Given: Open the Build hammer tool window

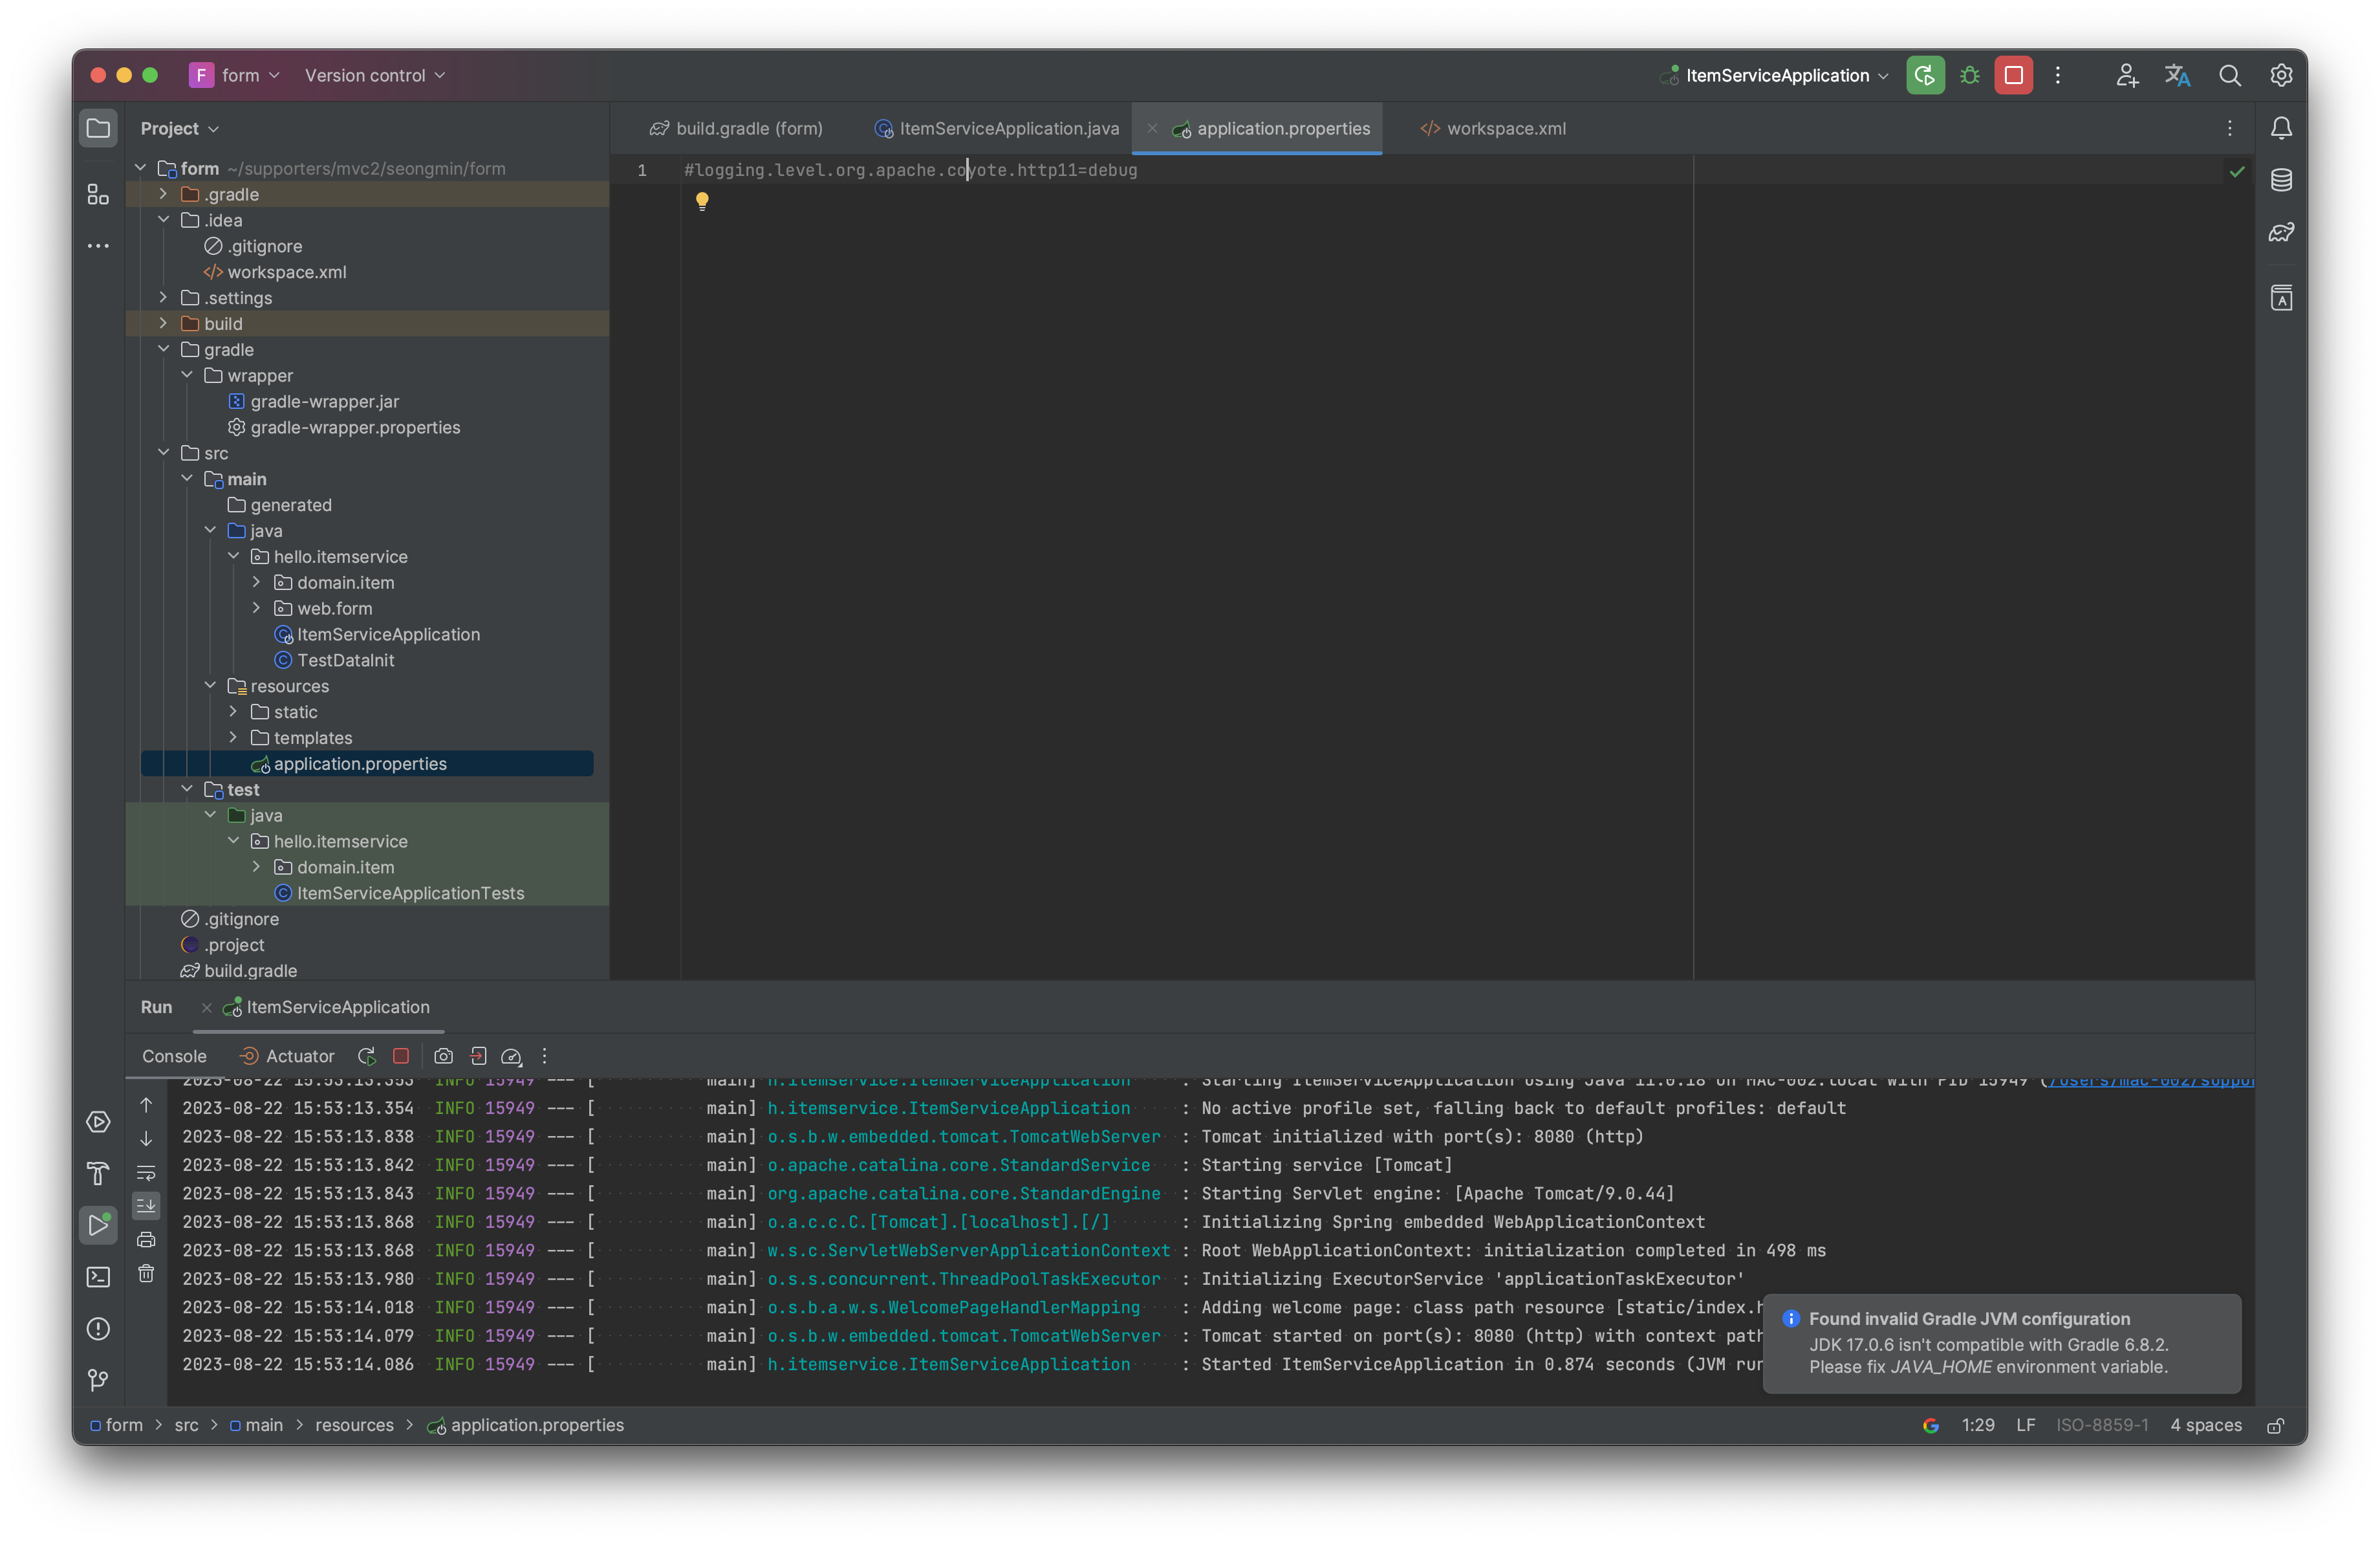Looking at the screenshot, I should (98, 1173).
